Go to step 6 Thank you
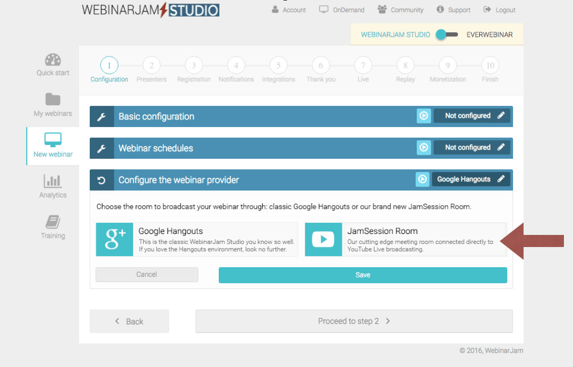 [x=321, y=70]
